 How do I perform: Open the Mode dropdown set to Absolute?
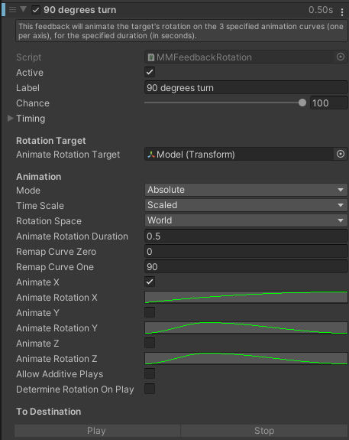pyautogui.click(x=246, y=190)
